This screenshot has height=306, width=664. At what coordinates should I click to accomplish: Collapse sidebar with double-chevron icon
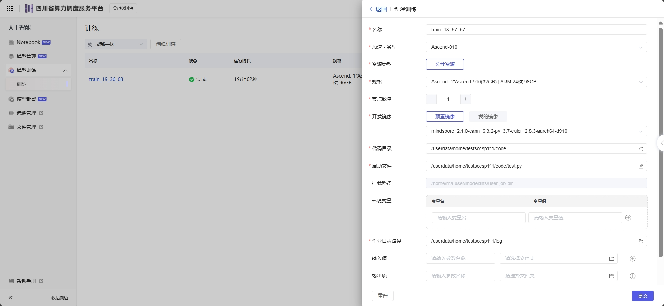click(11, 298)
